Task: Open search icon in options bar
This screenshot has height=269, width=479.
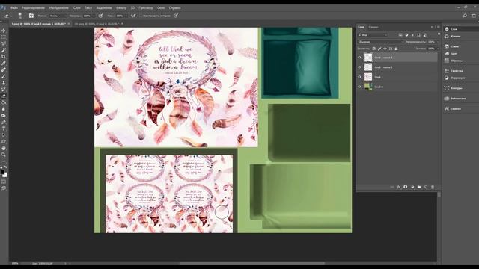Action: [x=465, y=16]
